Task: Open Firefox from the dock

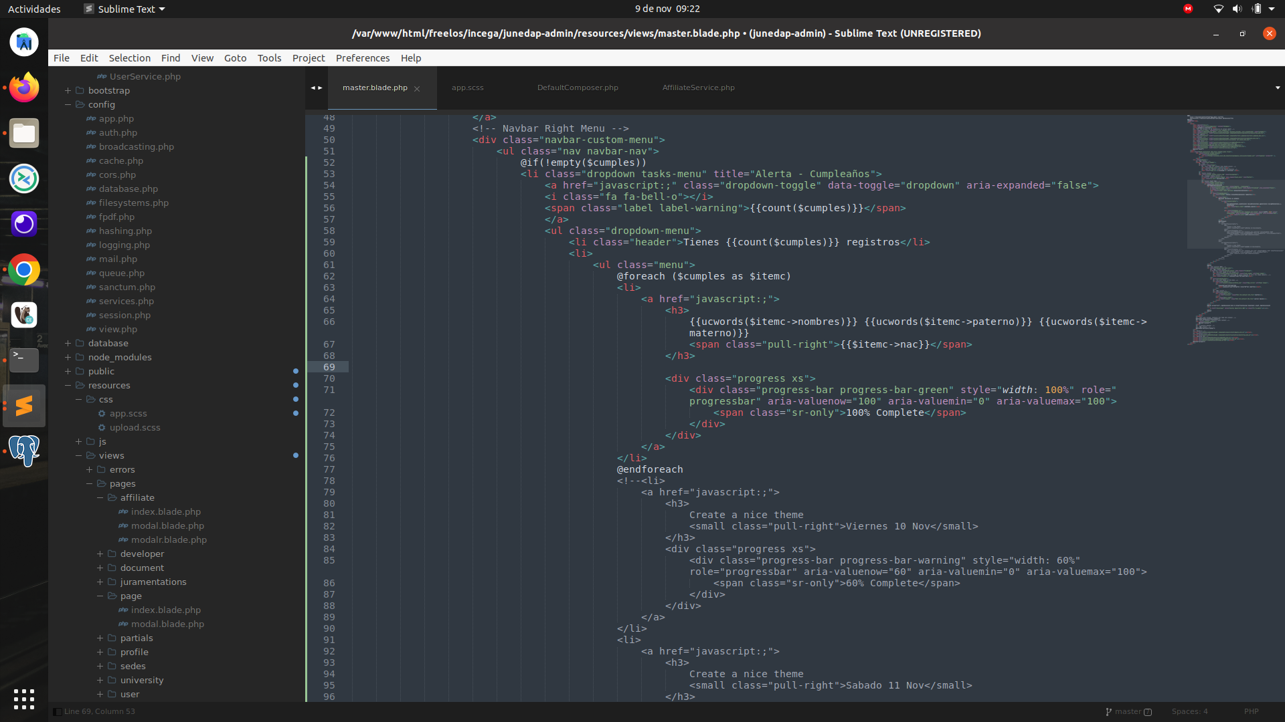Action: 24,88
